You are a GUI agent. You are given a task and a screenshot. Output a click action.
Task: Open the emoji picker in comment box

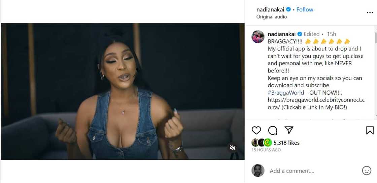pyautogui.click(x=367, y=171)
